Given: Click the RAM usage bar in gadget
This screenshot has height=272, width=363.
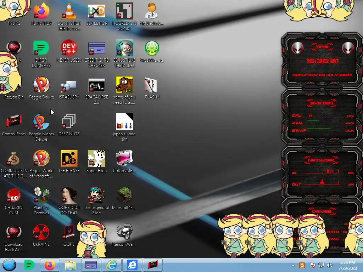Looking at the screenshot, I should (313, 121).
